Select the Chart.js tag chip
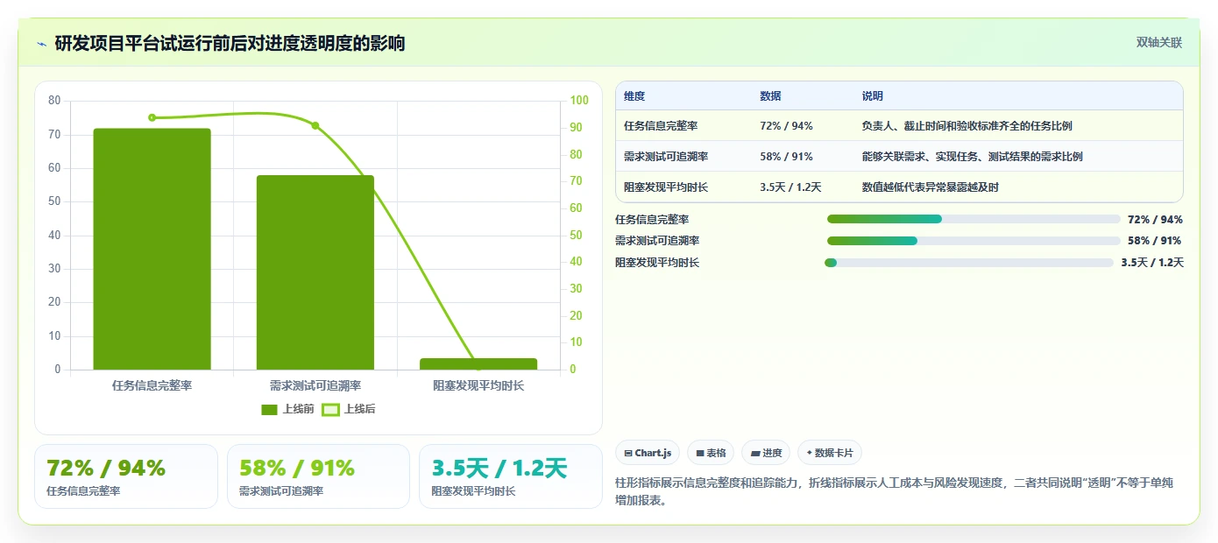The image size is (1218, 543). tap(647, 453)
